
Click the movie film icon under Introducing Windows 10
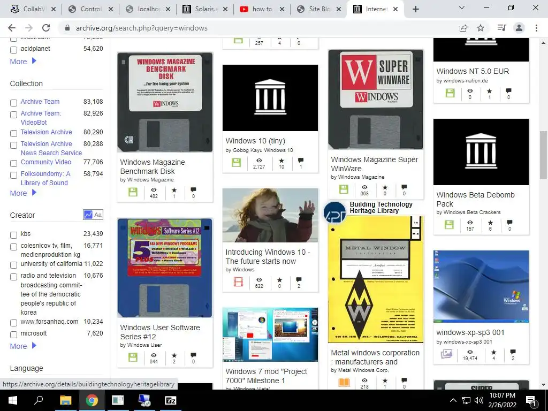pyautogui.click(x=238, y=281)
